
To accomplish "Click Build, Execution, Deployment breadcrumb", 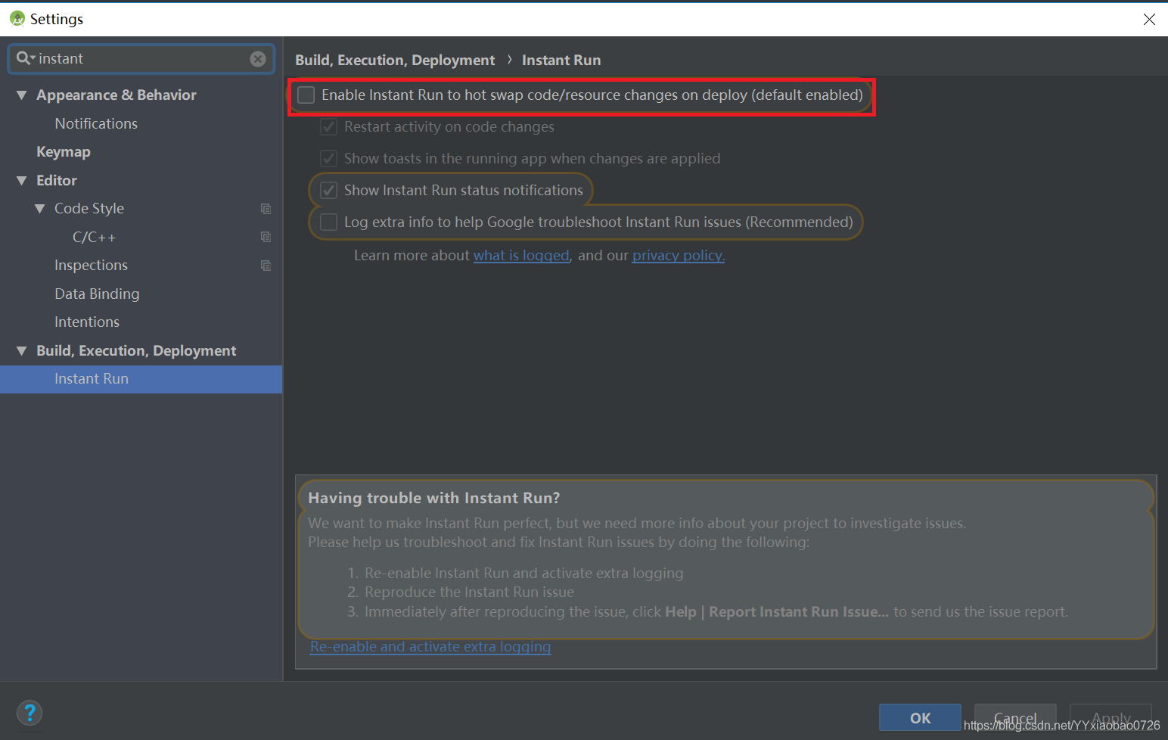I will tap(395, 61).
